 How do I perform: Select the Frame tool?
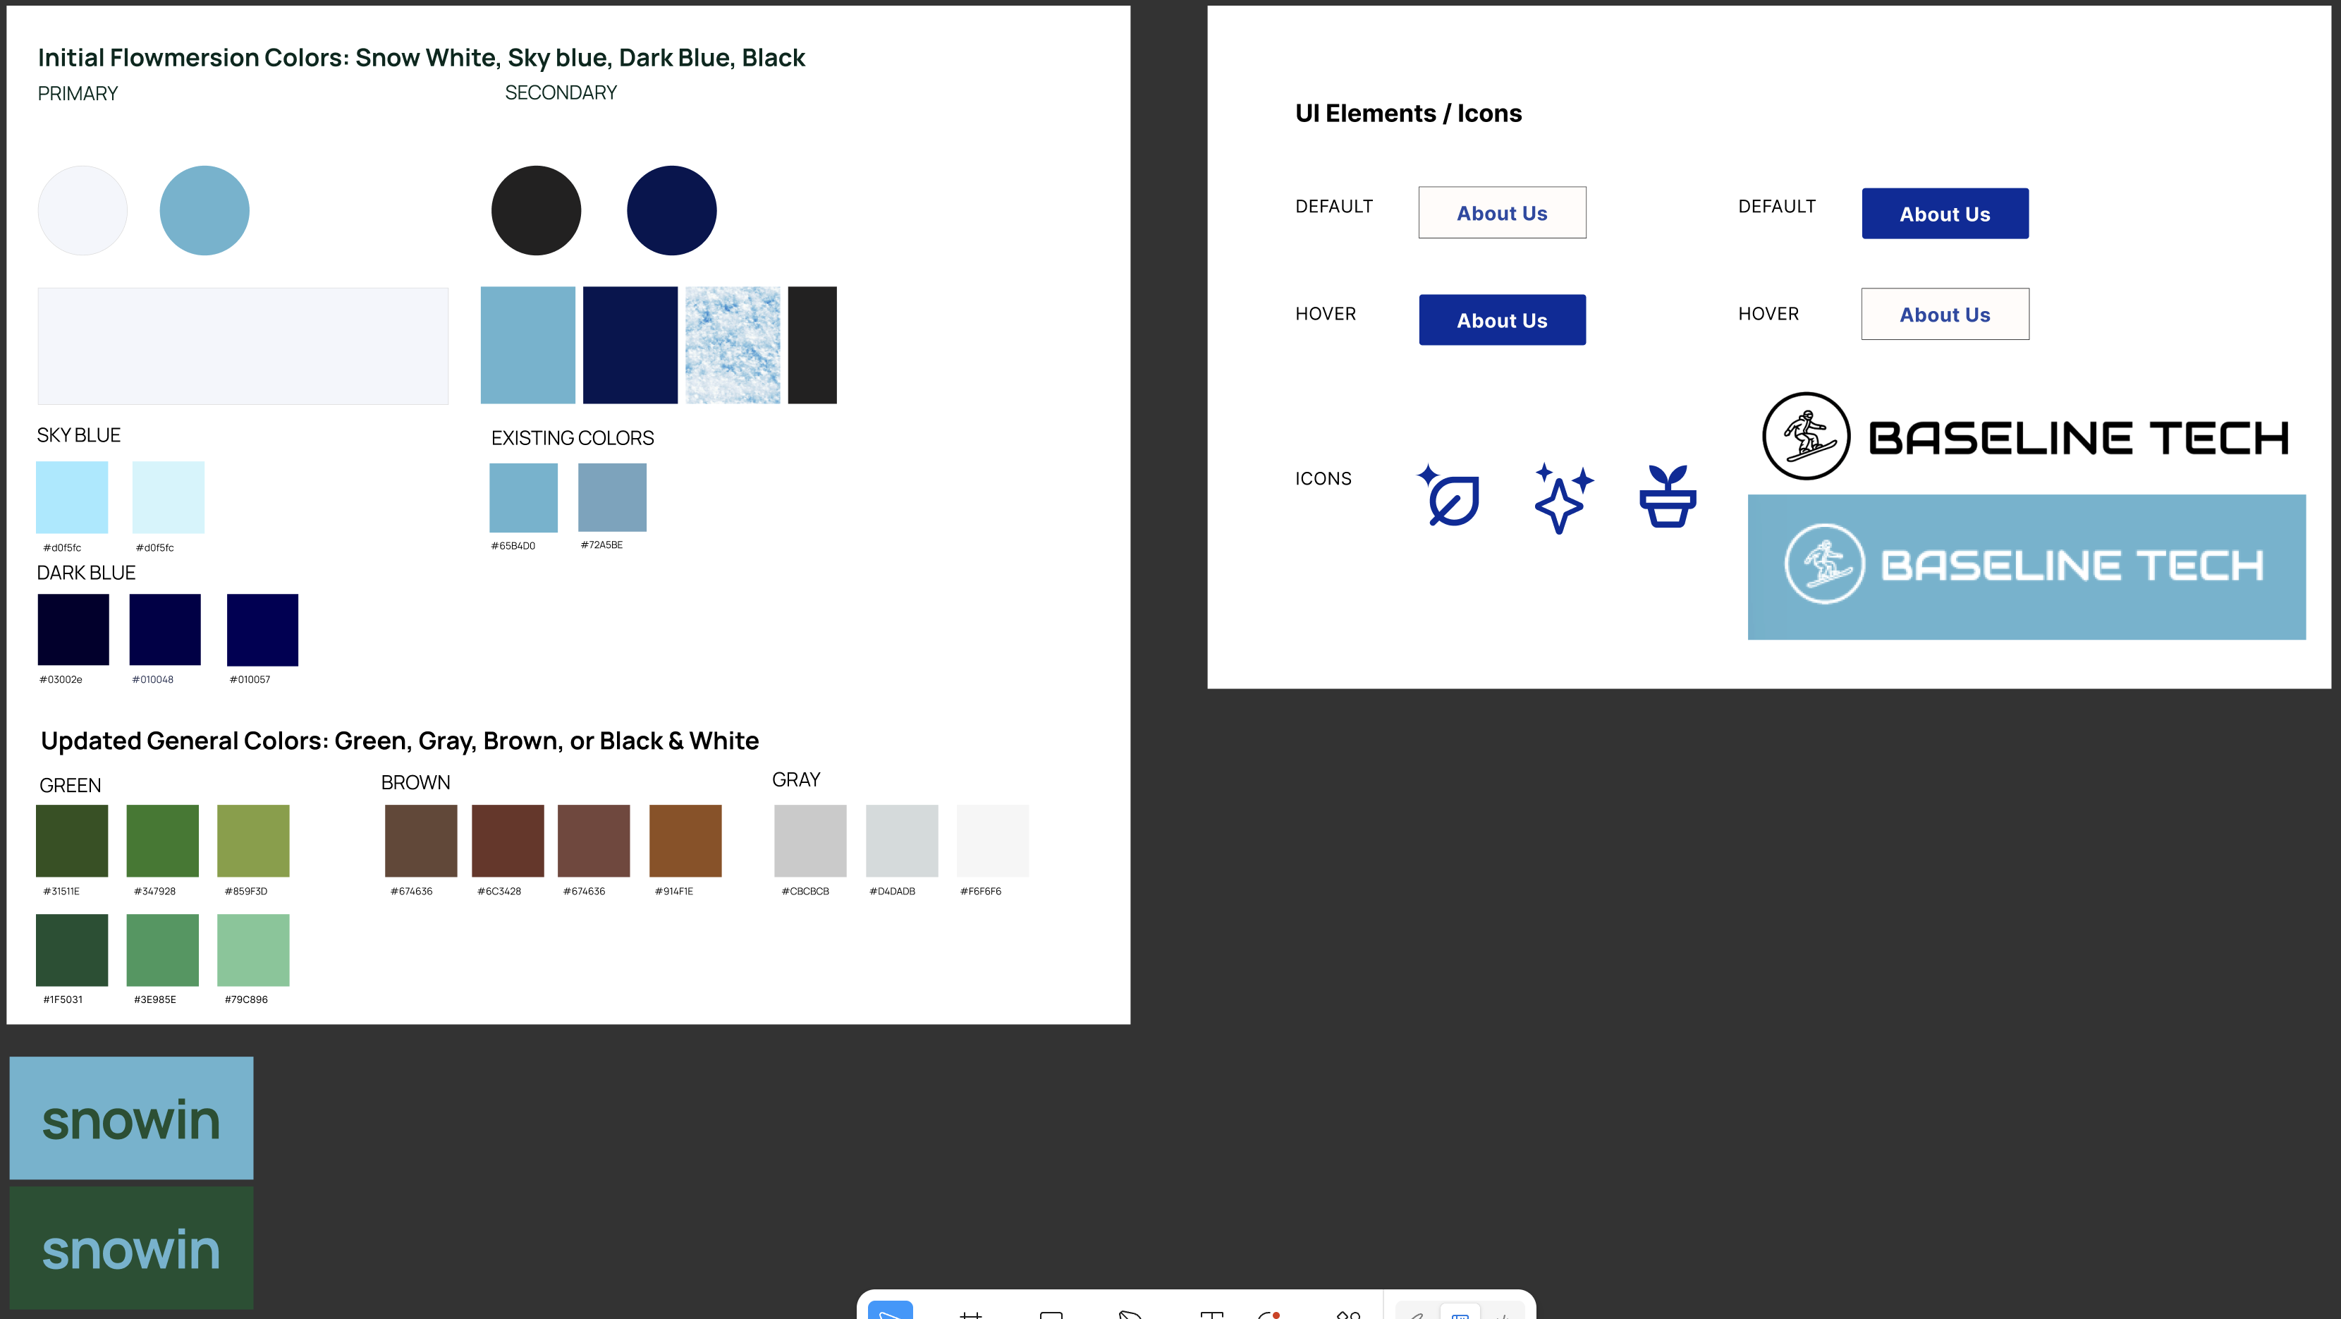pyautogui.click(x=970, y=1313)
